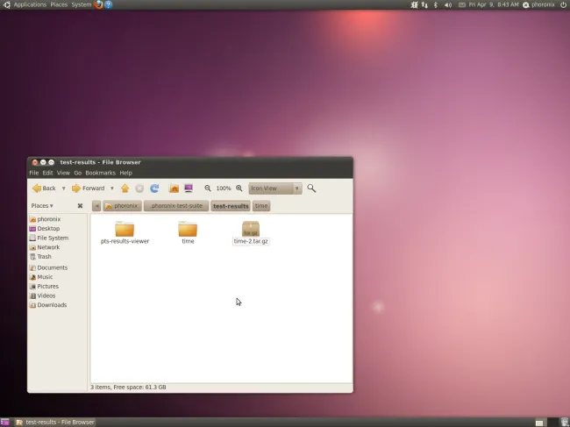Image resolution: width=570 pixels, height=427 pixels.
Task: Open the Icon View dropdown
Action: (x=275, y=188)
